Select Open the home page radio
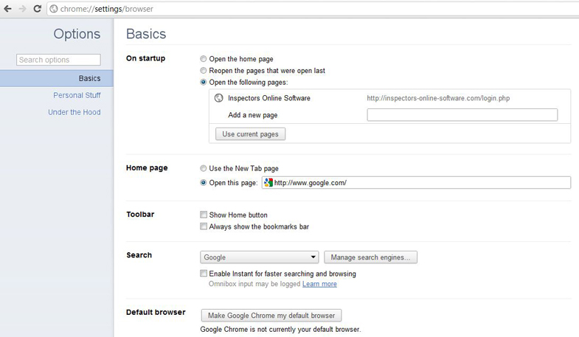Viewport: 579px width, 337px height. click(203, 59)
